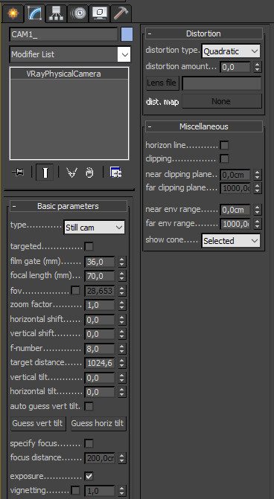274x499 pixels.
Task: Adjust film gate spinner arrows
Action: (x=121, y=262)
